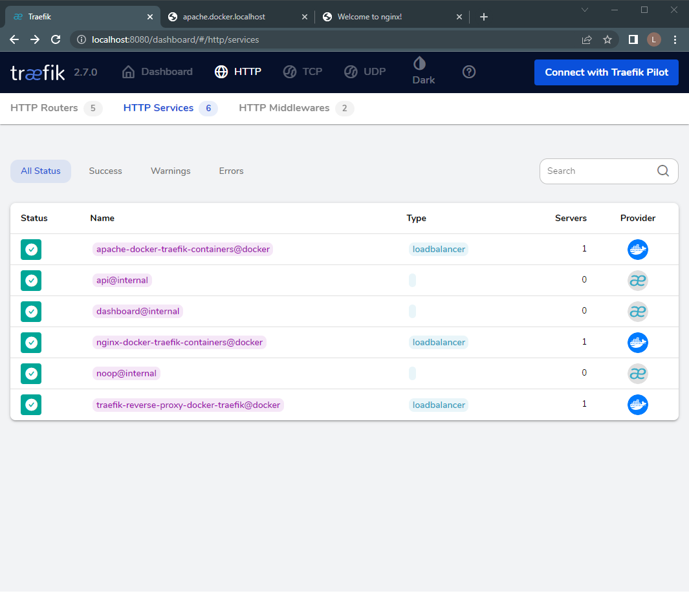Open browser side panel icon

[633, 39]
